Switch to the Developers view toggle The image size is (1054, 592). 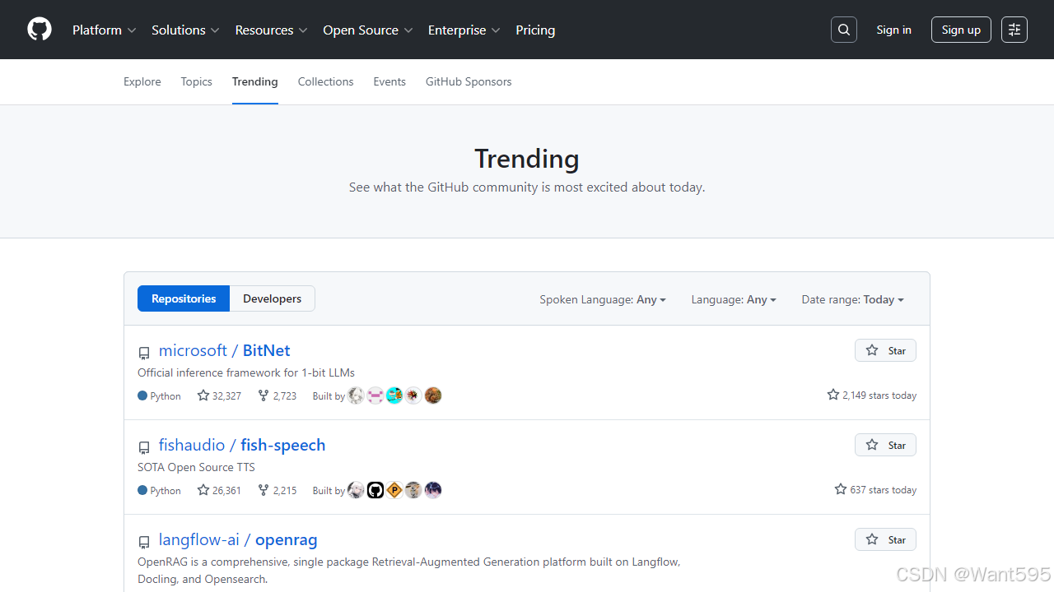click(x=273, y=298)
